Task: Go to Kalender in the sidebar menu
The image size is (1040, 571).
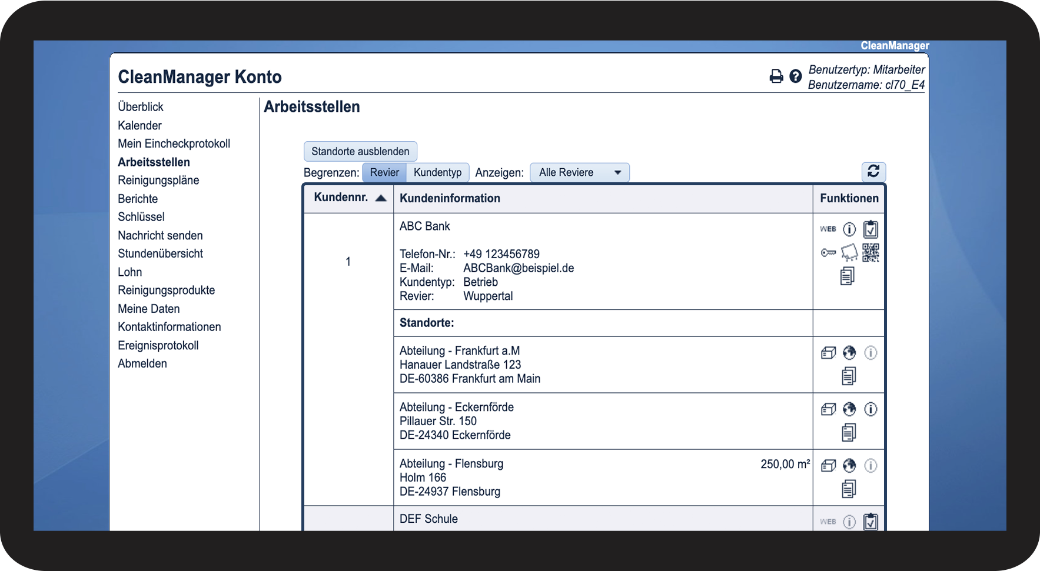Action: 139,125
